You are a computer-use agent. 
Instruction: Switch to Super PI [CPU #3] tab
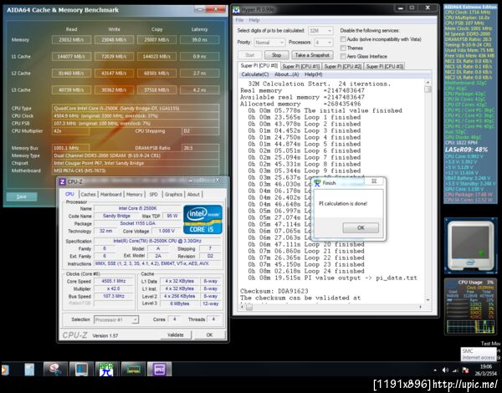point(385,66)
